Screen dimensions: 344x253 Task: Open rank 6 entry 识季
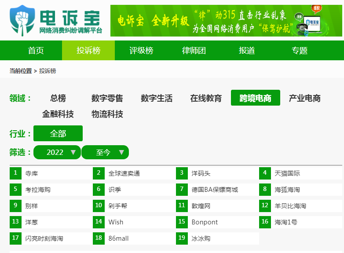click(115, 190)
